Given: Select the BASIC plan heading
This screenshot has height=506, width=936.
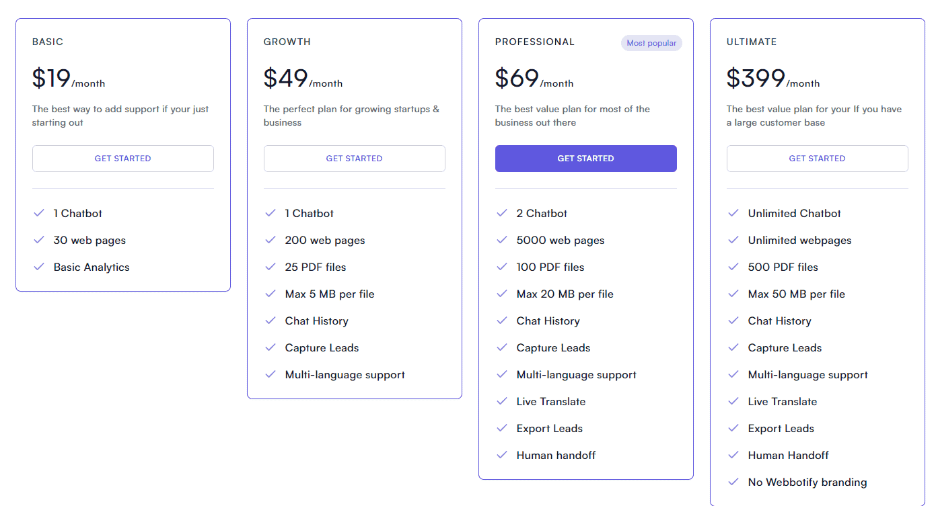Looking at the screenshot, I should click(x=48, y=41).
